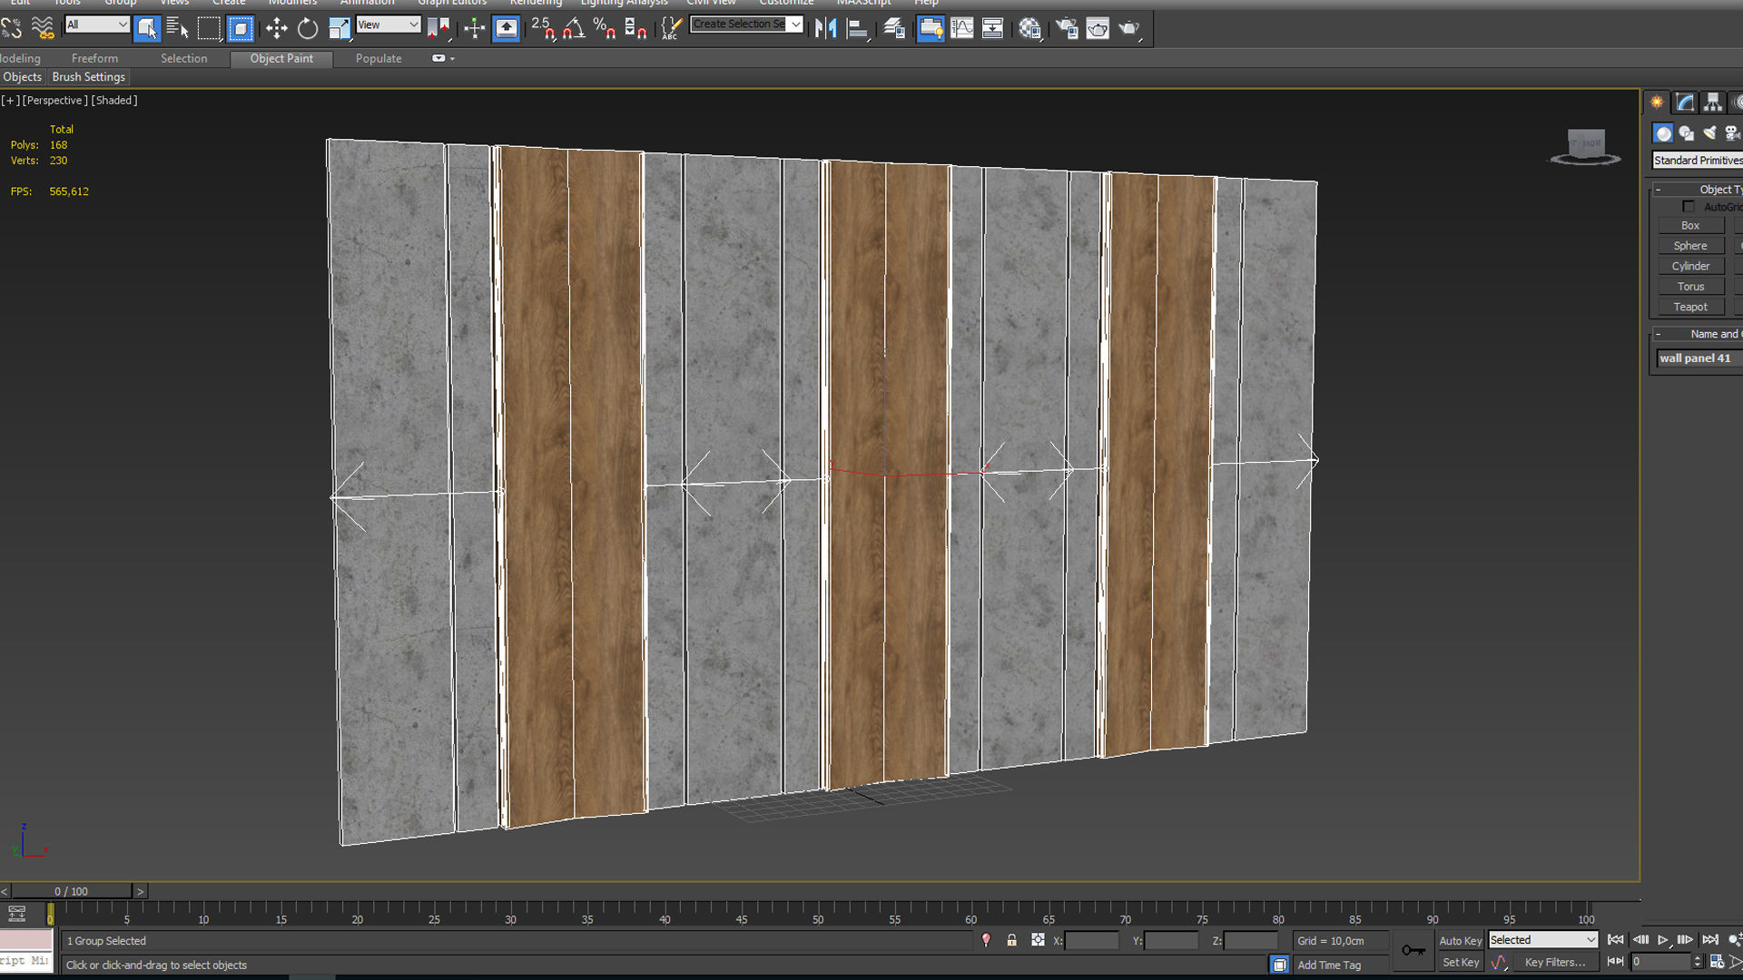Select the Rotate tool

tap(308, 29)
